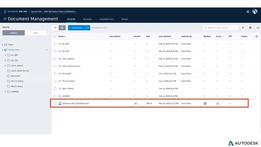
Task: Click the V2 version badge
Action: (x=135, y=103)
